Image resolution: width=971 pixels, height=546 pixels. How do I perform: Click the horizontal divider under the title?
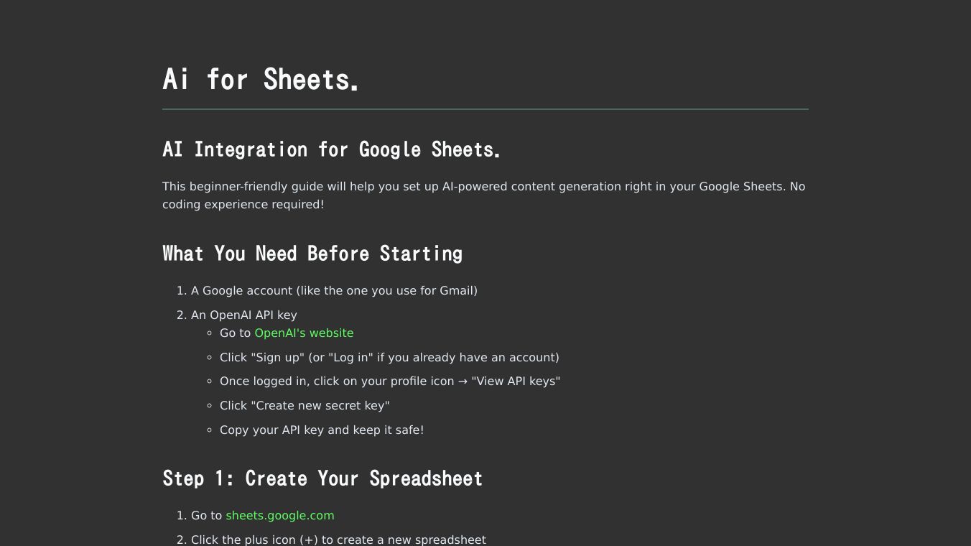click(x=485, y=109)
